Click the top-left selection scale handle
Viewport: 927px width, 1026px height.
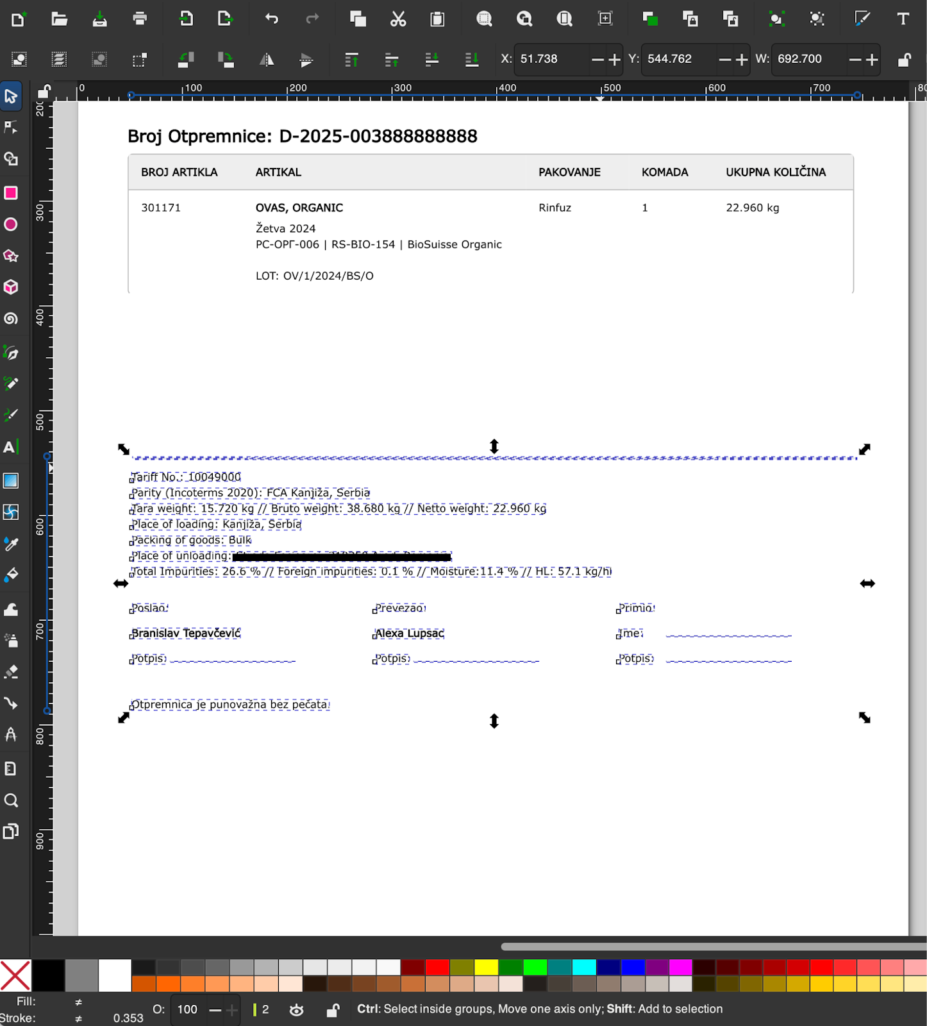click(124, 450)
